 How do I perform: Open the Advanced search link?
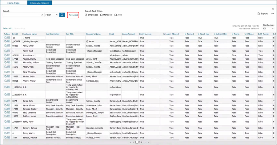pyautogui.click(x=73, y=15)
